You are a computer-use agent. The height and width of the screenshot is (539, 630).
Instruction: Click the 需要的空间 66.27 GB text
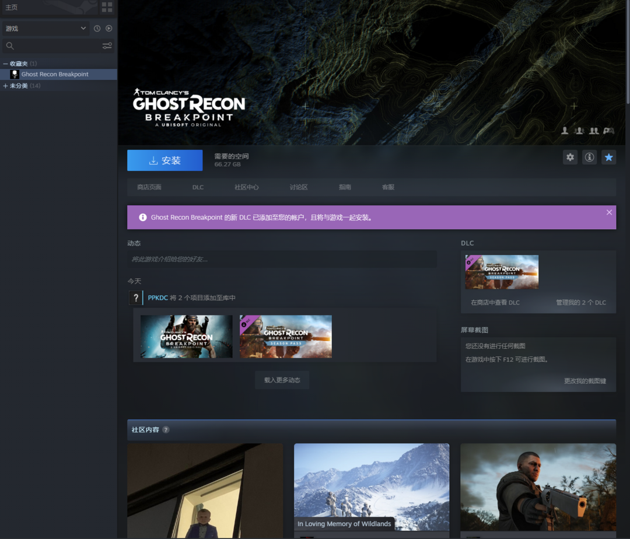(x=232, y=160)
